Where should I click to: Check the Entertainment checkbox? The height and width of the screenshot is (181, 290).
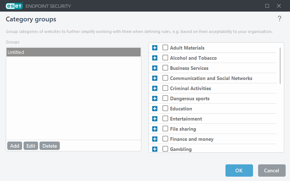point(165,119)
